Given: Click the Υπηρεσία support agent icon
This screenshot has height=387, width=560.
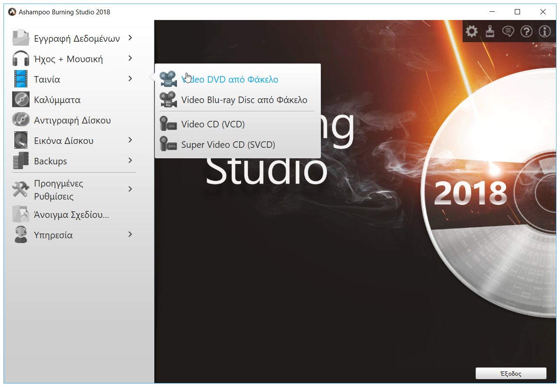Looking at the screenshot, I should point(20,235).
